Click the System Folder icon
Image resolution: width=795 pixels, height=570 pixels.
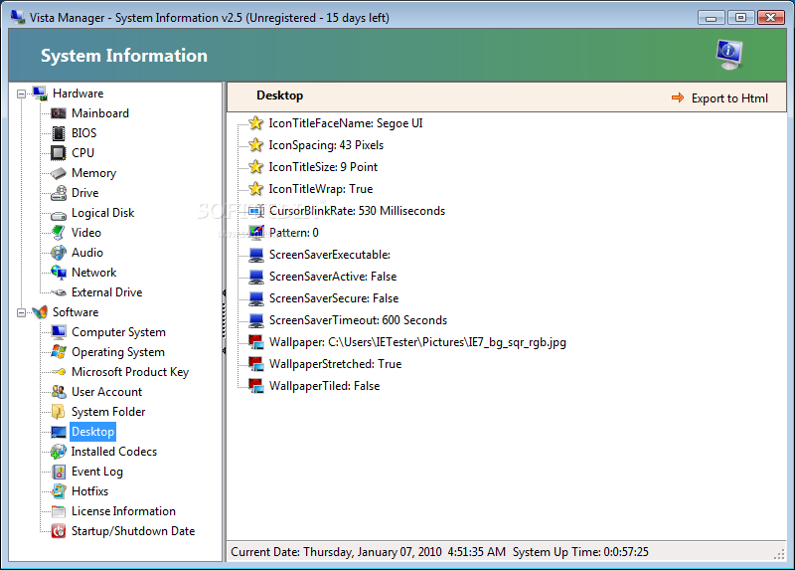[x=59, y=412]
